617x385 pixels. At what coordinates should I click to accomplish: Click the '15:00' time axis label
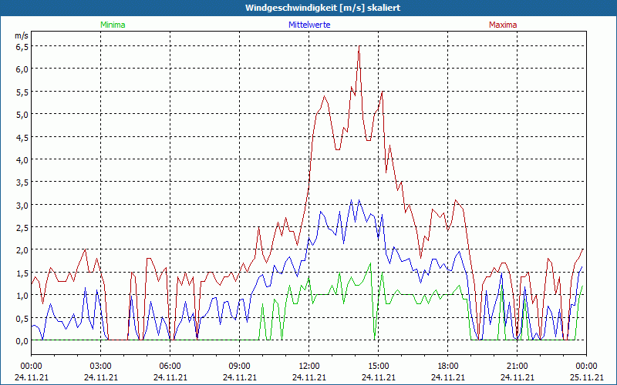point(378,367)
